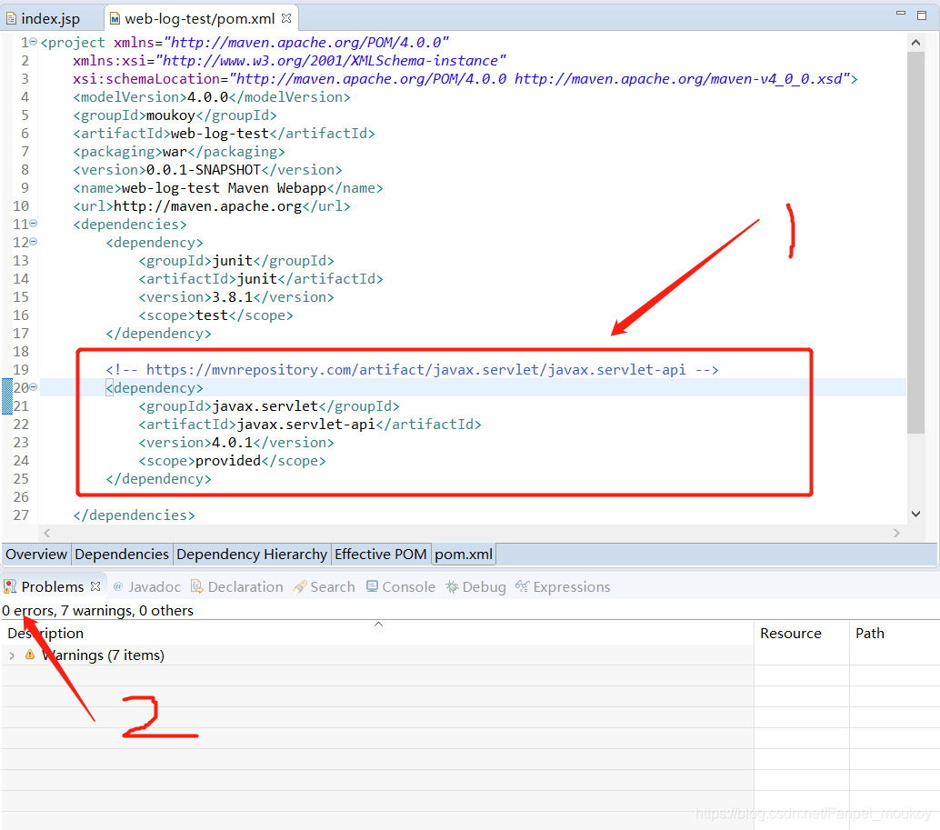
Task: Open the Effective POM tab
Action: (x=381, y=555)
